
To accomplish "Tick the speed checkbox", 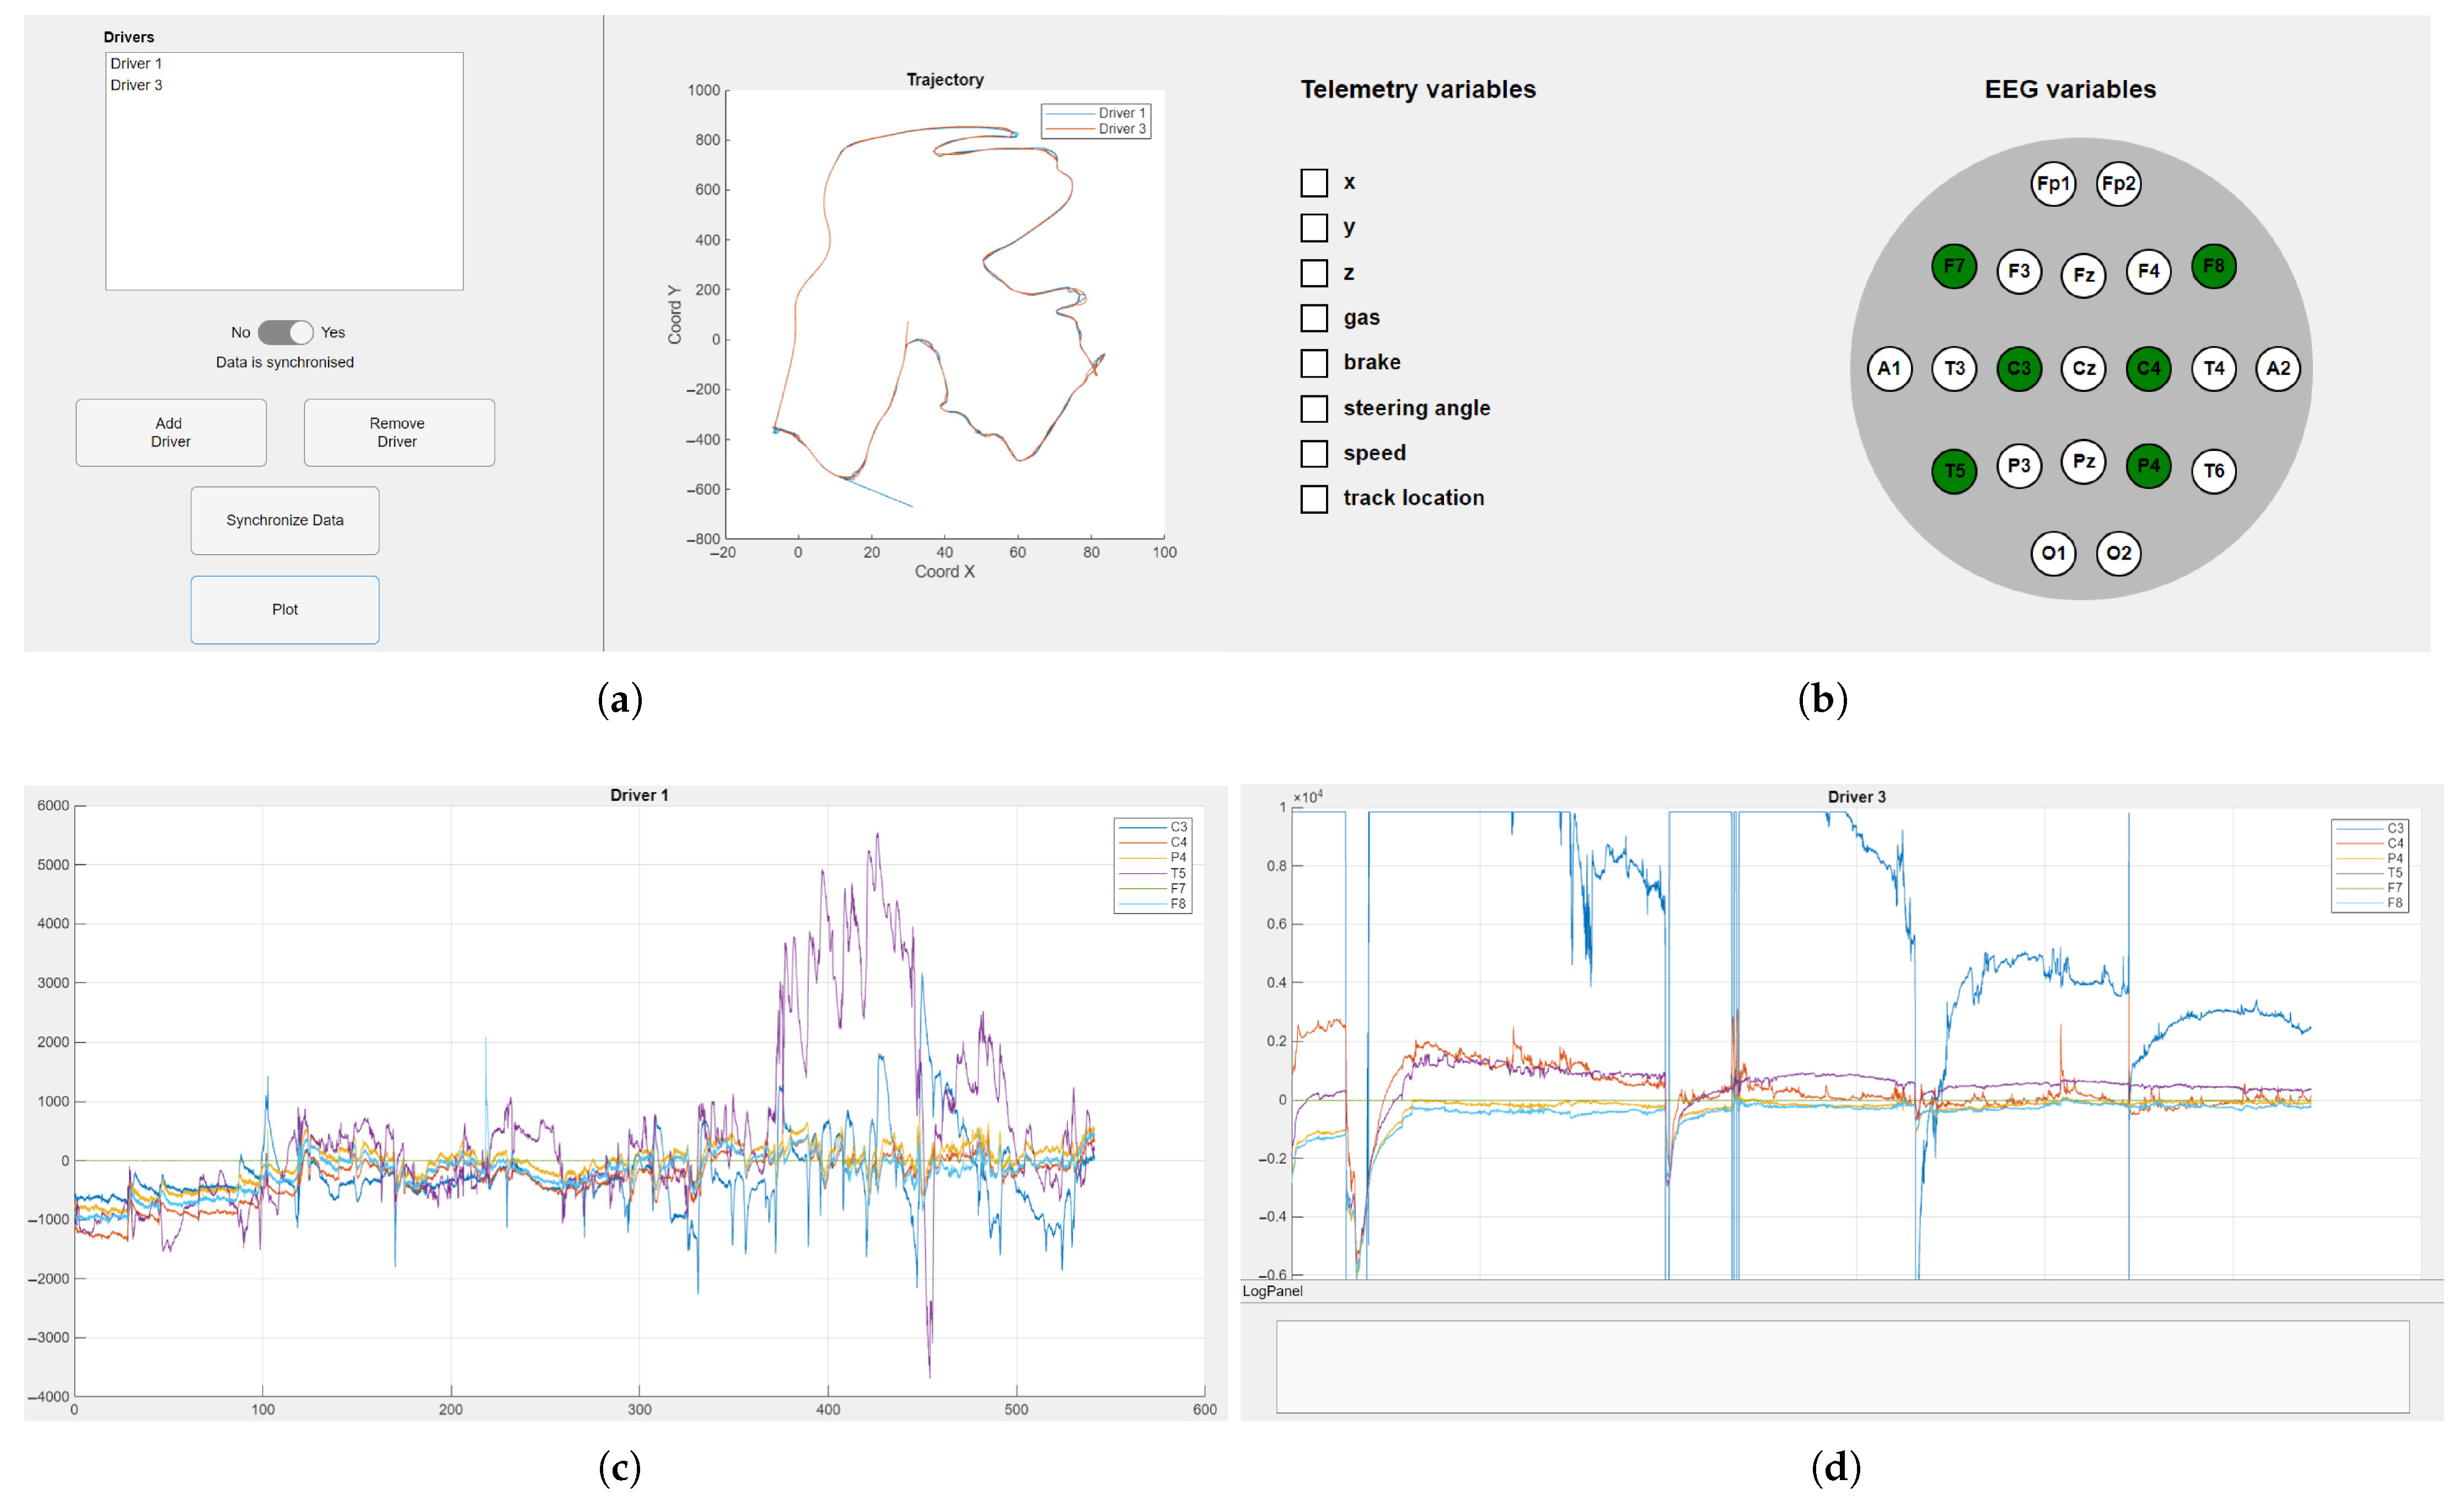I will coord(1314,454).
